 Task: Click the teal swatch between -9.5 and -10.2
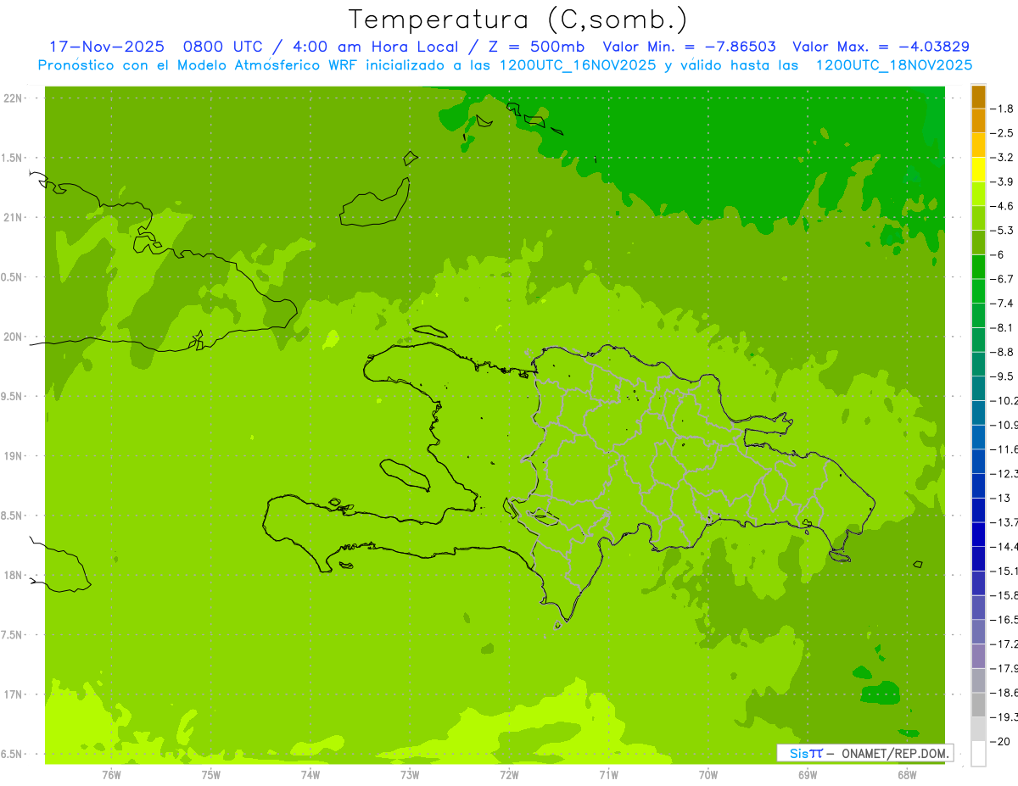click(x=978, y=388)
